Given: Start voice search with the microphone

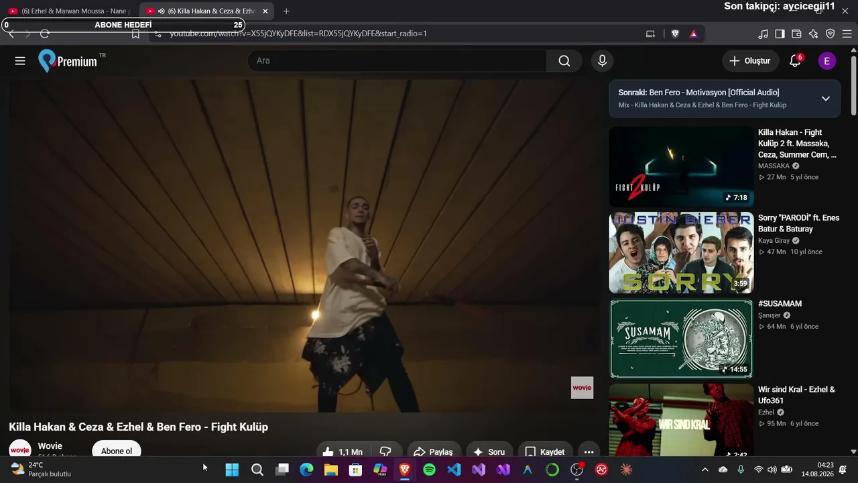Looking at the screenshot, I should pyautogui.click(x=602, y=61).
